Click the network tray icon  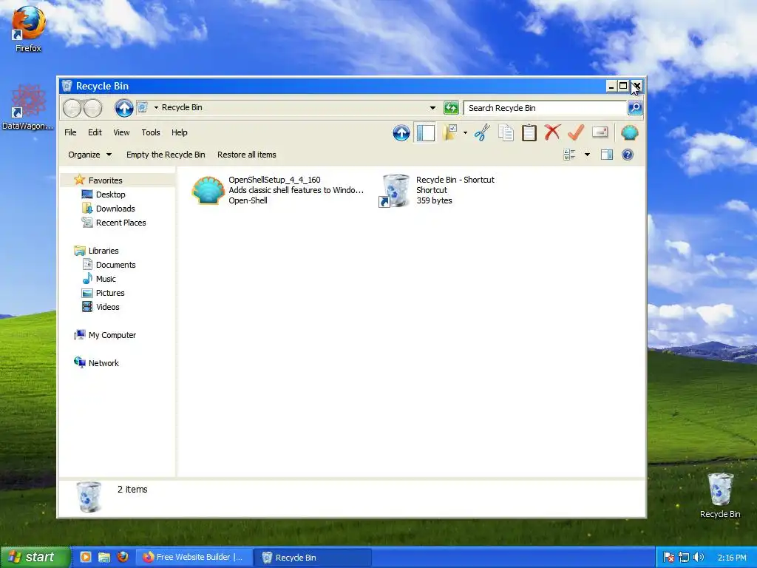click(684, 558)
